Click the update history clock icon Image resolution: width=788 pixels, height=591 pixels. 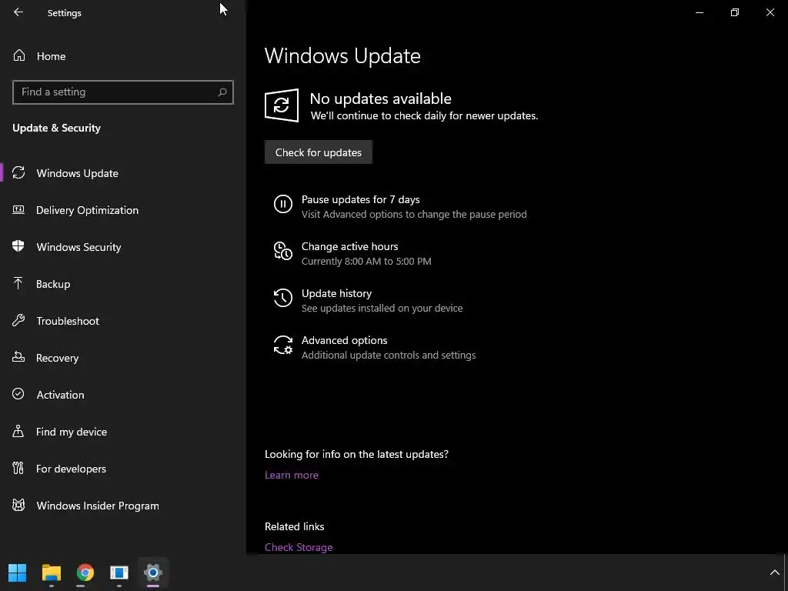(x=283, y=298)
